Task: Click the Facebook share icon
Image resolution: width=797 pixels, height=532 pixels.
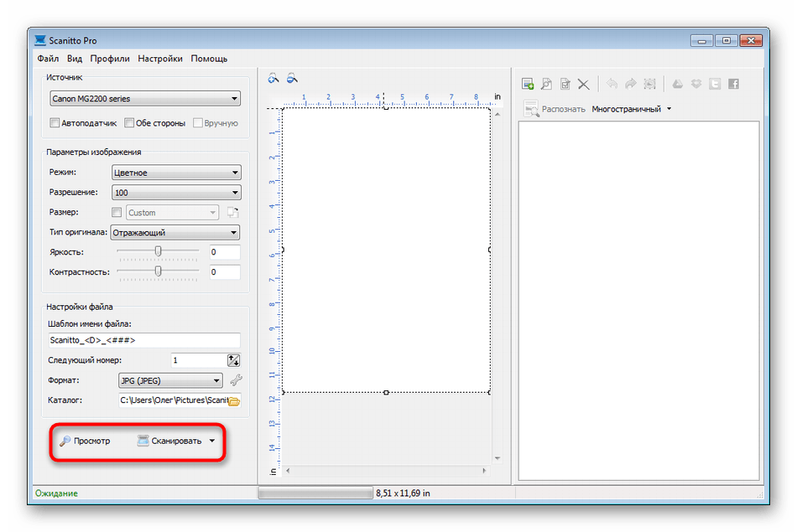Action: 733,84
